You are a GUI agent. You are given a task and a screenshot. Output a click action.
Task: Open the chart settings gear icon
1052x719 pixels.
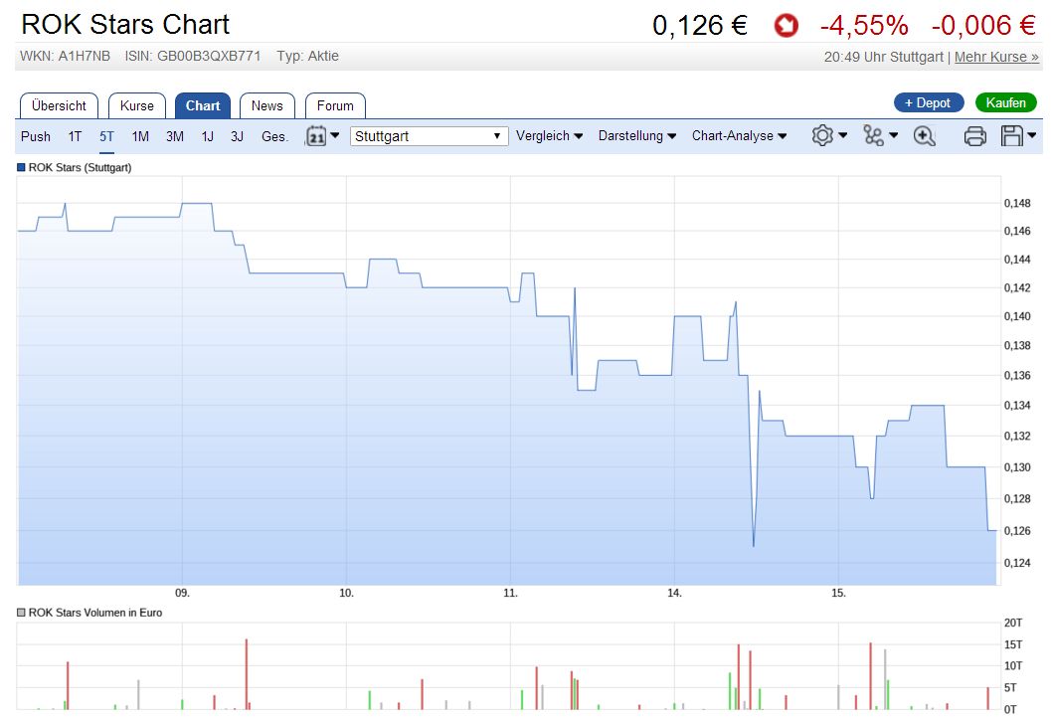[x=823, y=135]
